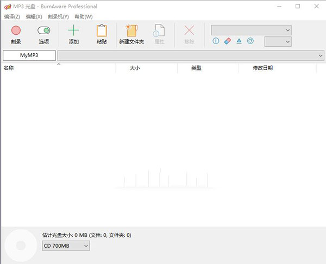Viewport: 326px width, 264px height.
Task: Sort by the 大小 column header
Action: pos(146,68)
